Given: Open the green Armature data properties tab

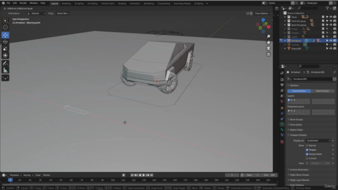Looking at the screenshot, I should click(282, 125).
